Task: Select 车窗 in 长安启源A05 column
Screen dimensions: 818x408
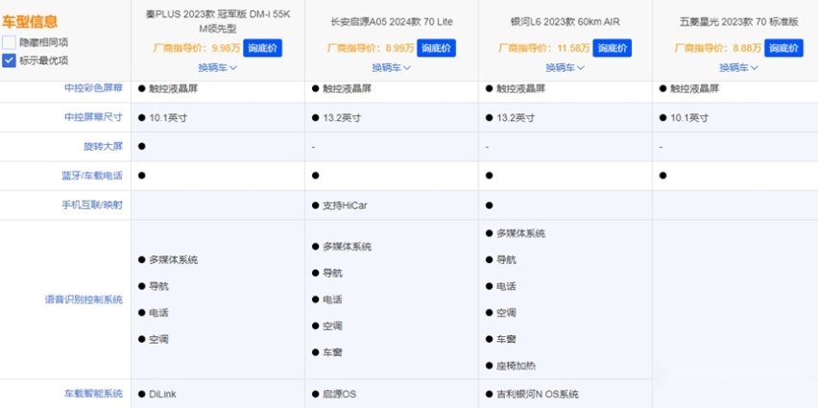Action: click(x=332, y=352)
